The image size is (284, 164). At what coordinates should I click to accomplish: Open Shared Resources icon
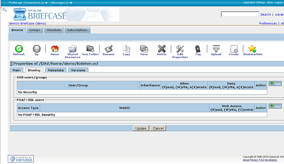point(72,49)
